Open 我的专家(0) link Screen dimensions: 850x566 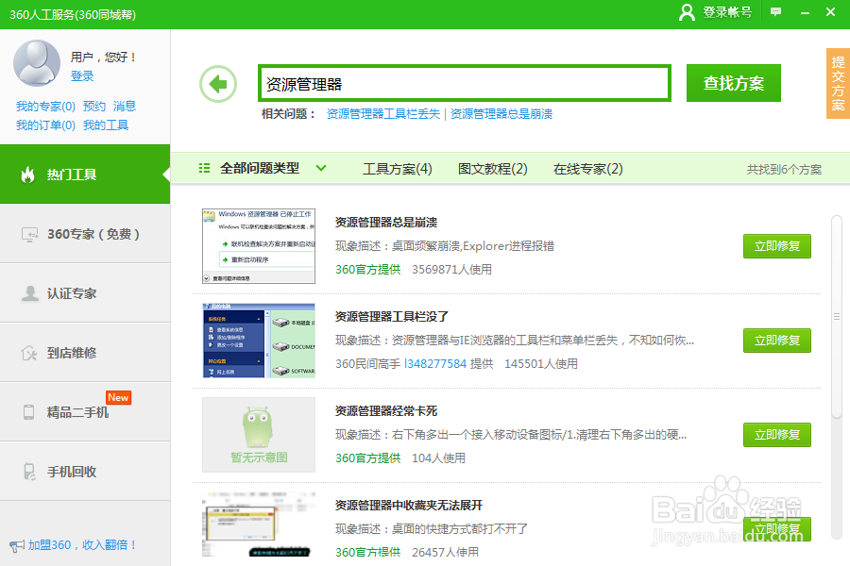coord(45,107)
